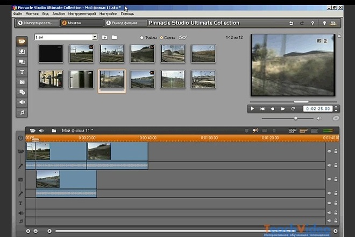Toggle loop playback button
The height and width of the screenshot is (237, 355).
pos(293,109)
